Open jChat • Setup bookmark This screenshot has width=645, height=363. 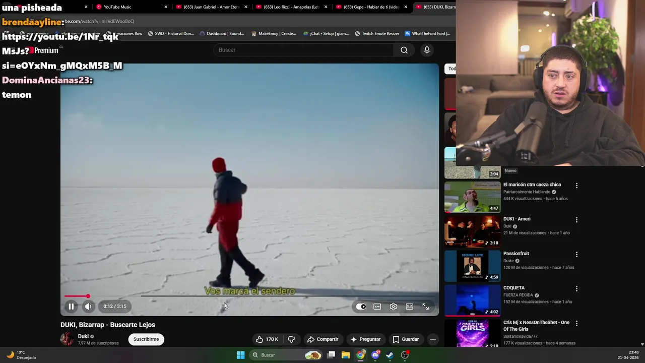click(326, 34)
